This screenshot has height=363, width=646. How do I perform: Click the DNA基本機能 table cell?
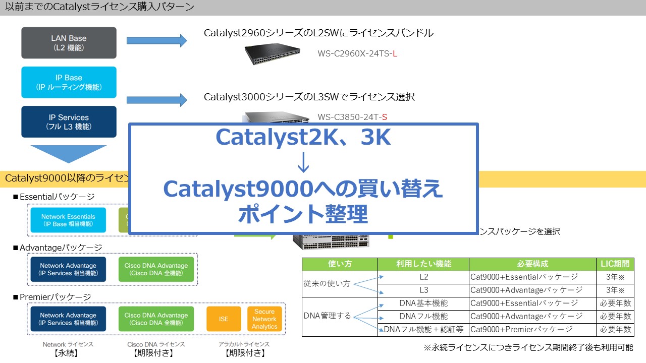click(423, 304)
